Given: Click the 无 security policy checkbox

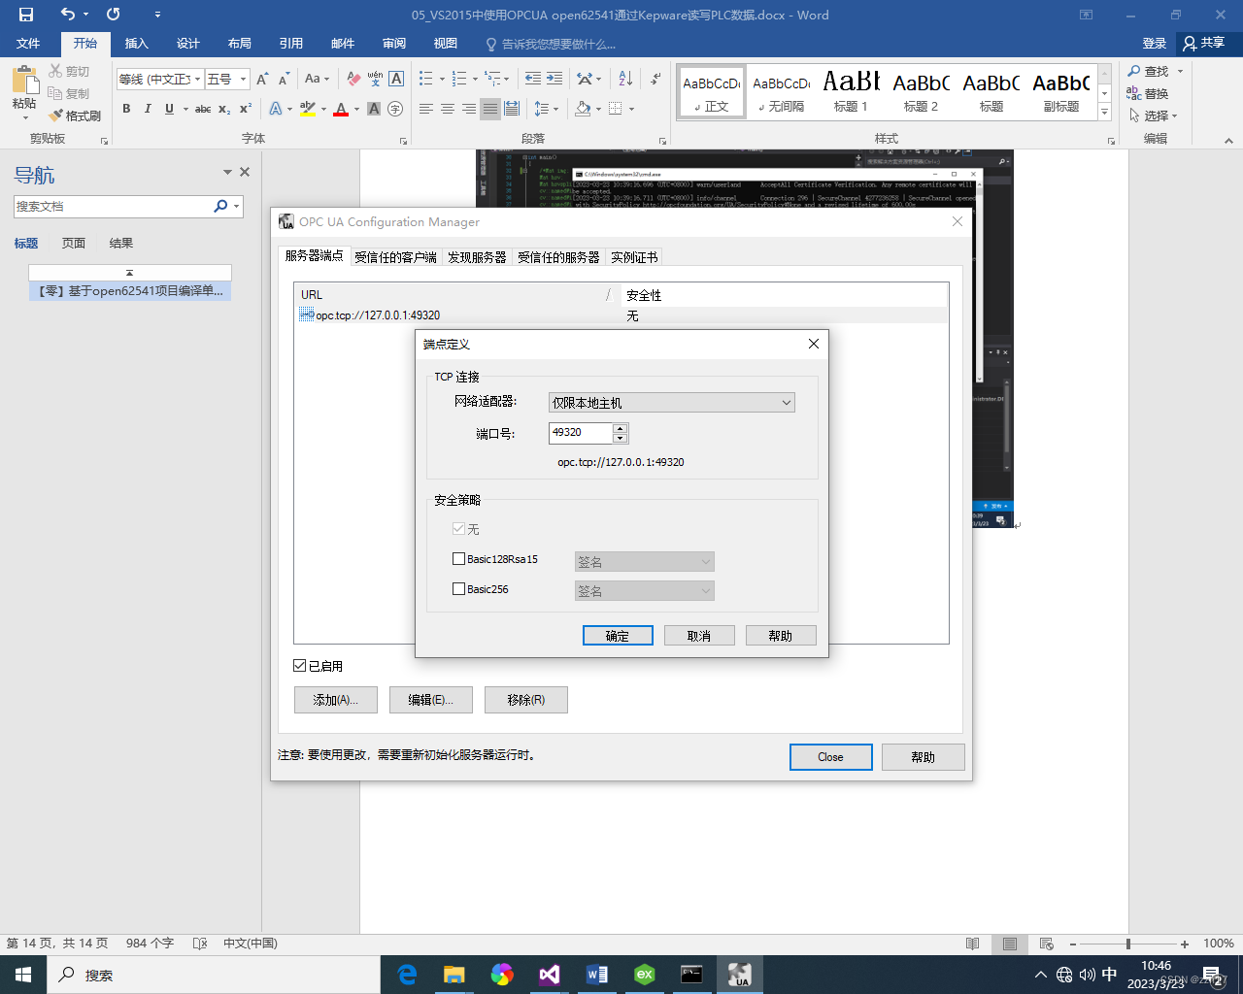Looking at the screenshot, I should coord(459,529).
